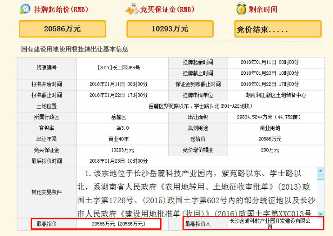
Task: Click the 挂牌起始价(RMB) heading
Action: (x=61, y=9)
